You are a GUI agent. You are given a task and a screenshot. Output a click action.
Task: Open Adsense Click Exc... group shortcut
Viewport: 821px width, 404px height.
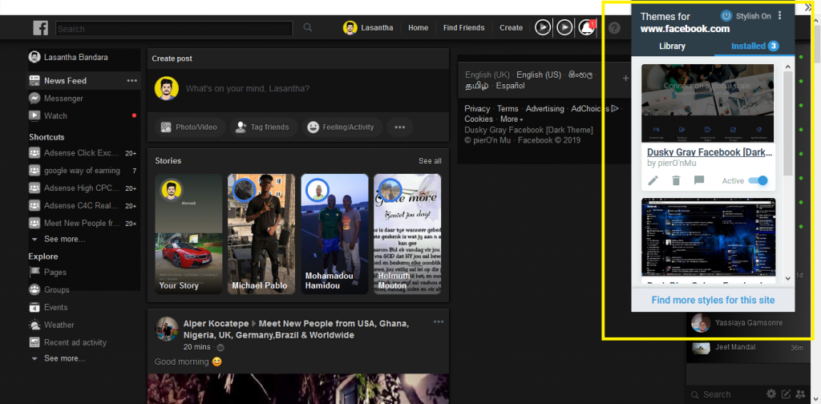point(83,153)
